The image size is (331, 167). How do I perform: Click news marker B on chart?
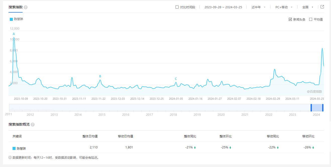coord(100,76)
